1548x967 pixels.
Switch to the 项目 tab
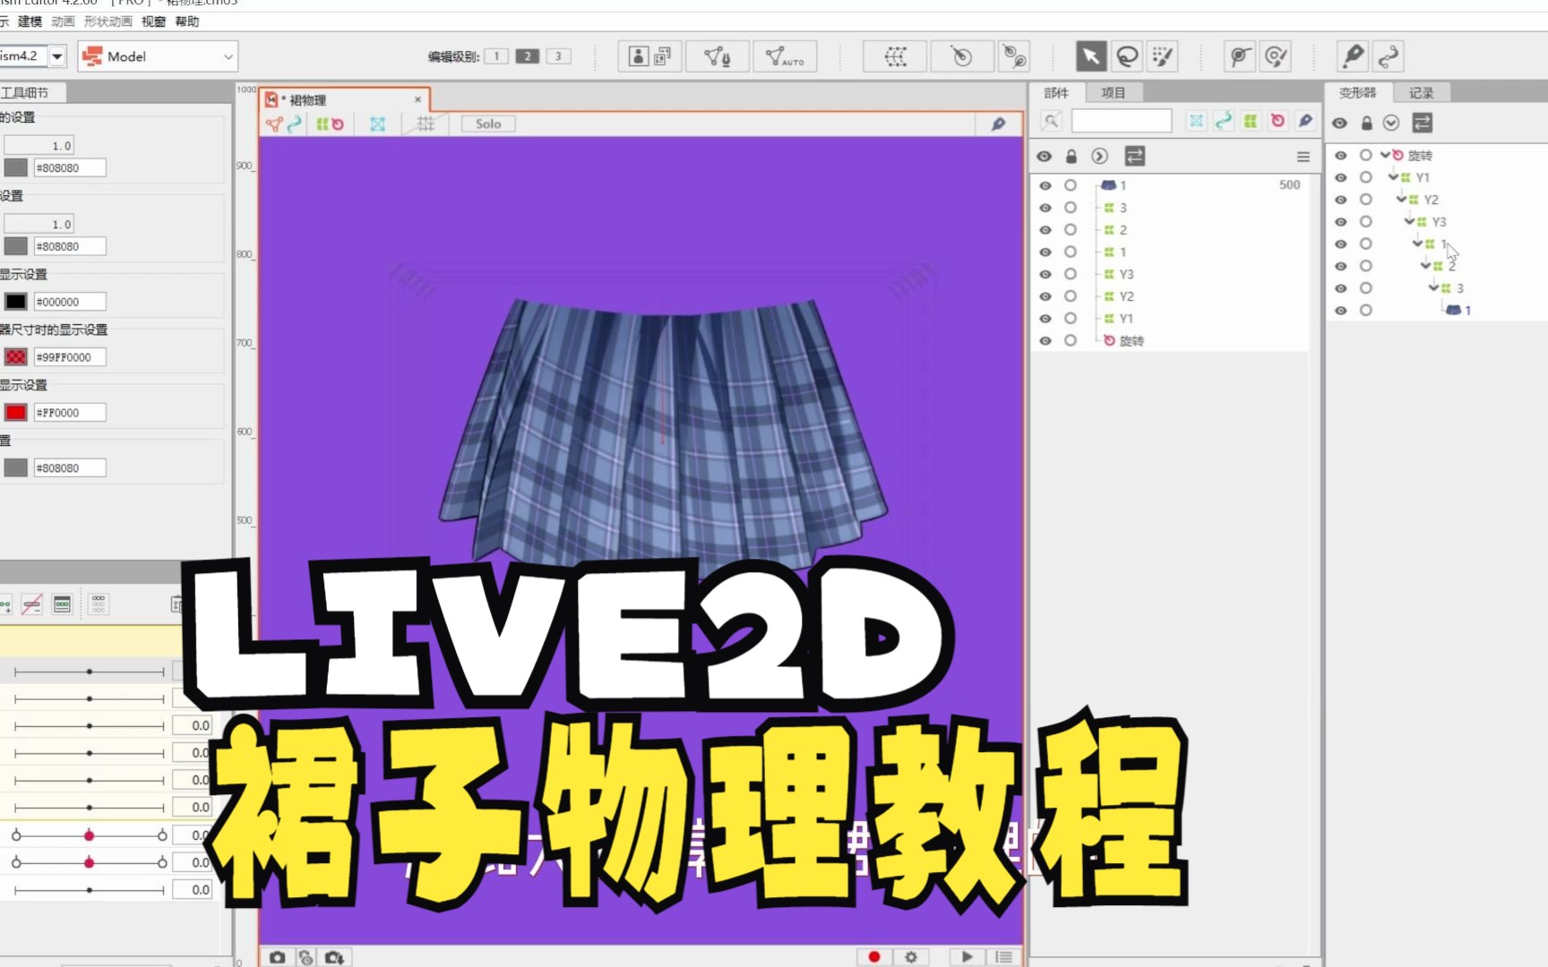1114,92
